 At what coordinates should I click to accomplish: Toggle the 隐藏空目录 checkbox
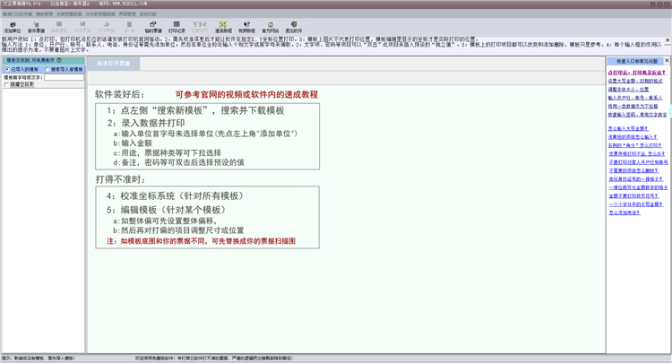pos(6,84)
